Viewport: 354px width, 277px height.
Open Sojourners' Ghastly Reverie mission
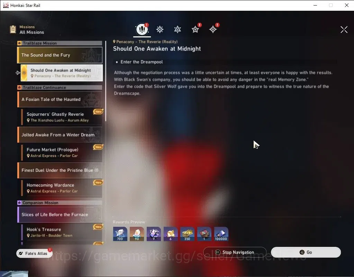click(x=62, y=117)
